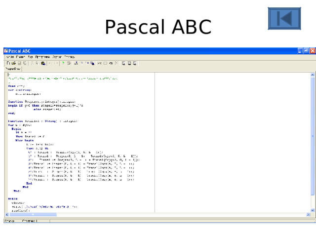Click the vertical scrollbar down arrow

pos(313,210)
